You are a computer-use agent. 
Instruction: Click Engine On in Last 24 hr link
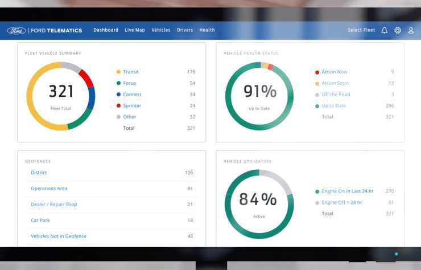(x=348, y=191)
